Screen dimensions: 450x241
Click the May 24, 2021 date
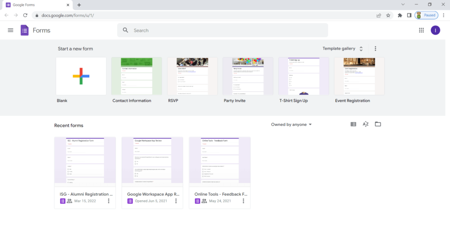click(220, 201)
